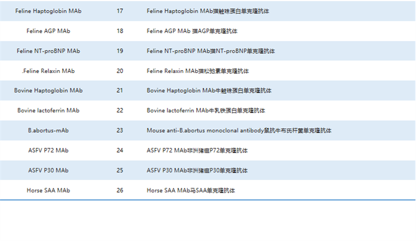
Task: Click the Bovine Haptoglobin MAb description text
Action: click(209, 90)
